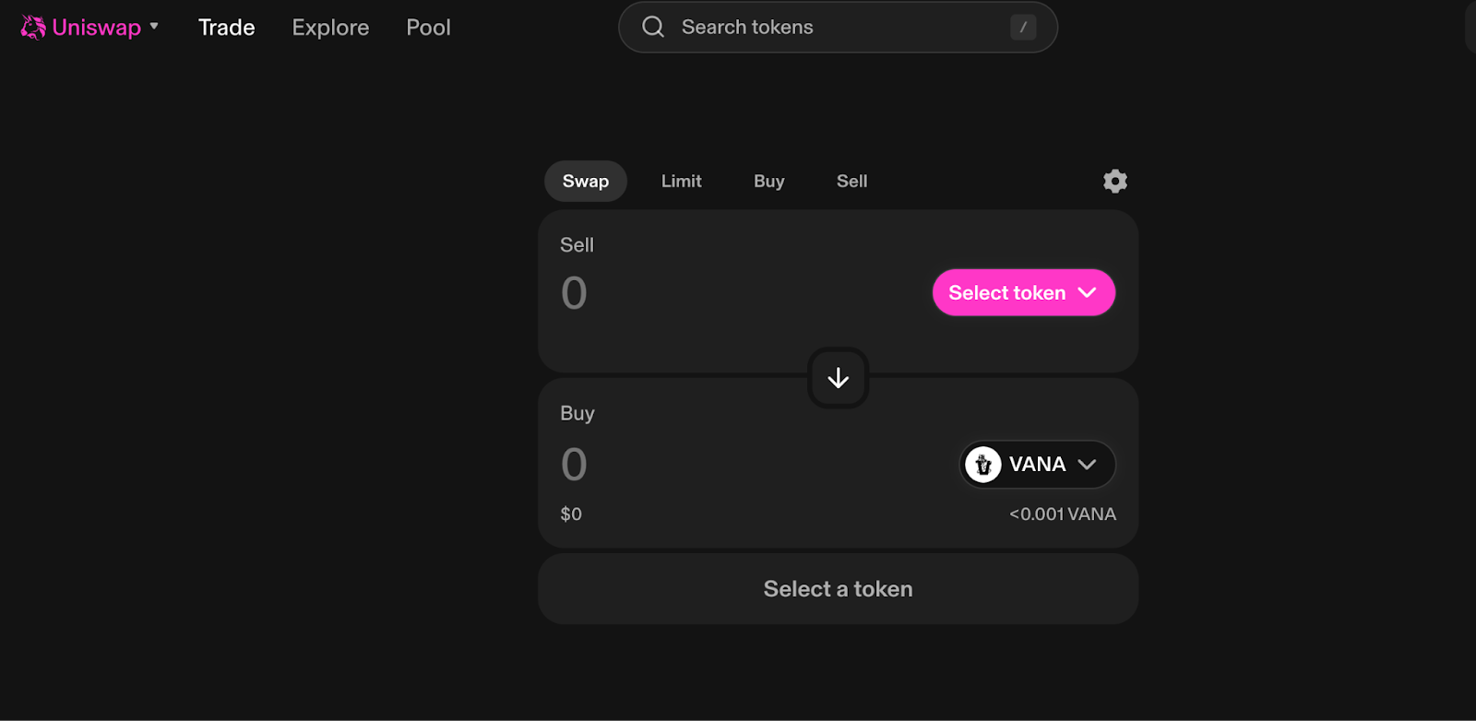This screenshot has width=1476, height=721.
Task: Switch to the Swap tab
Action: pyautogui.click(x=585, y=182)
